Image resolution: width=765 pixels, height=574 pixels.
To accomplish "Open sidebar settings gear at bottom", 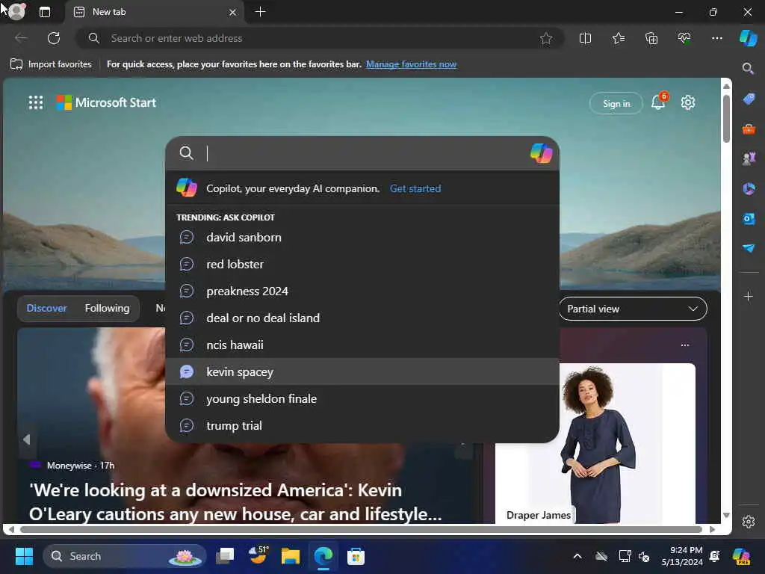I will coord(749,522).
